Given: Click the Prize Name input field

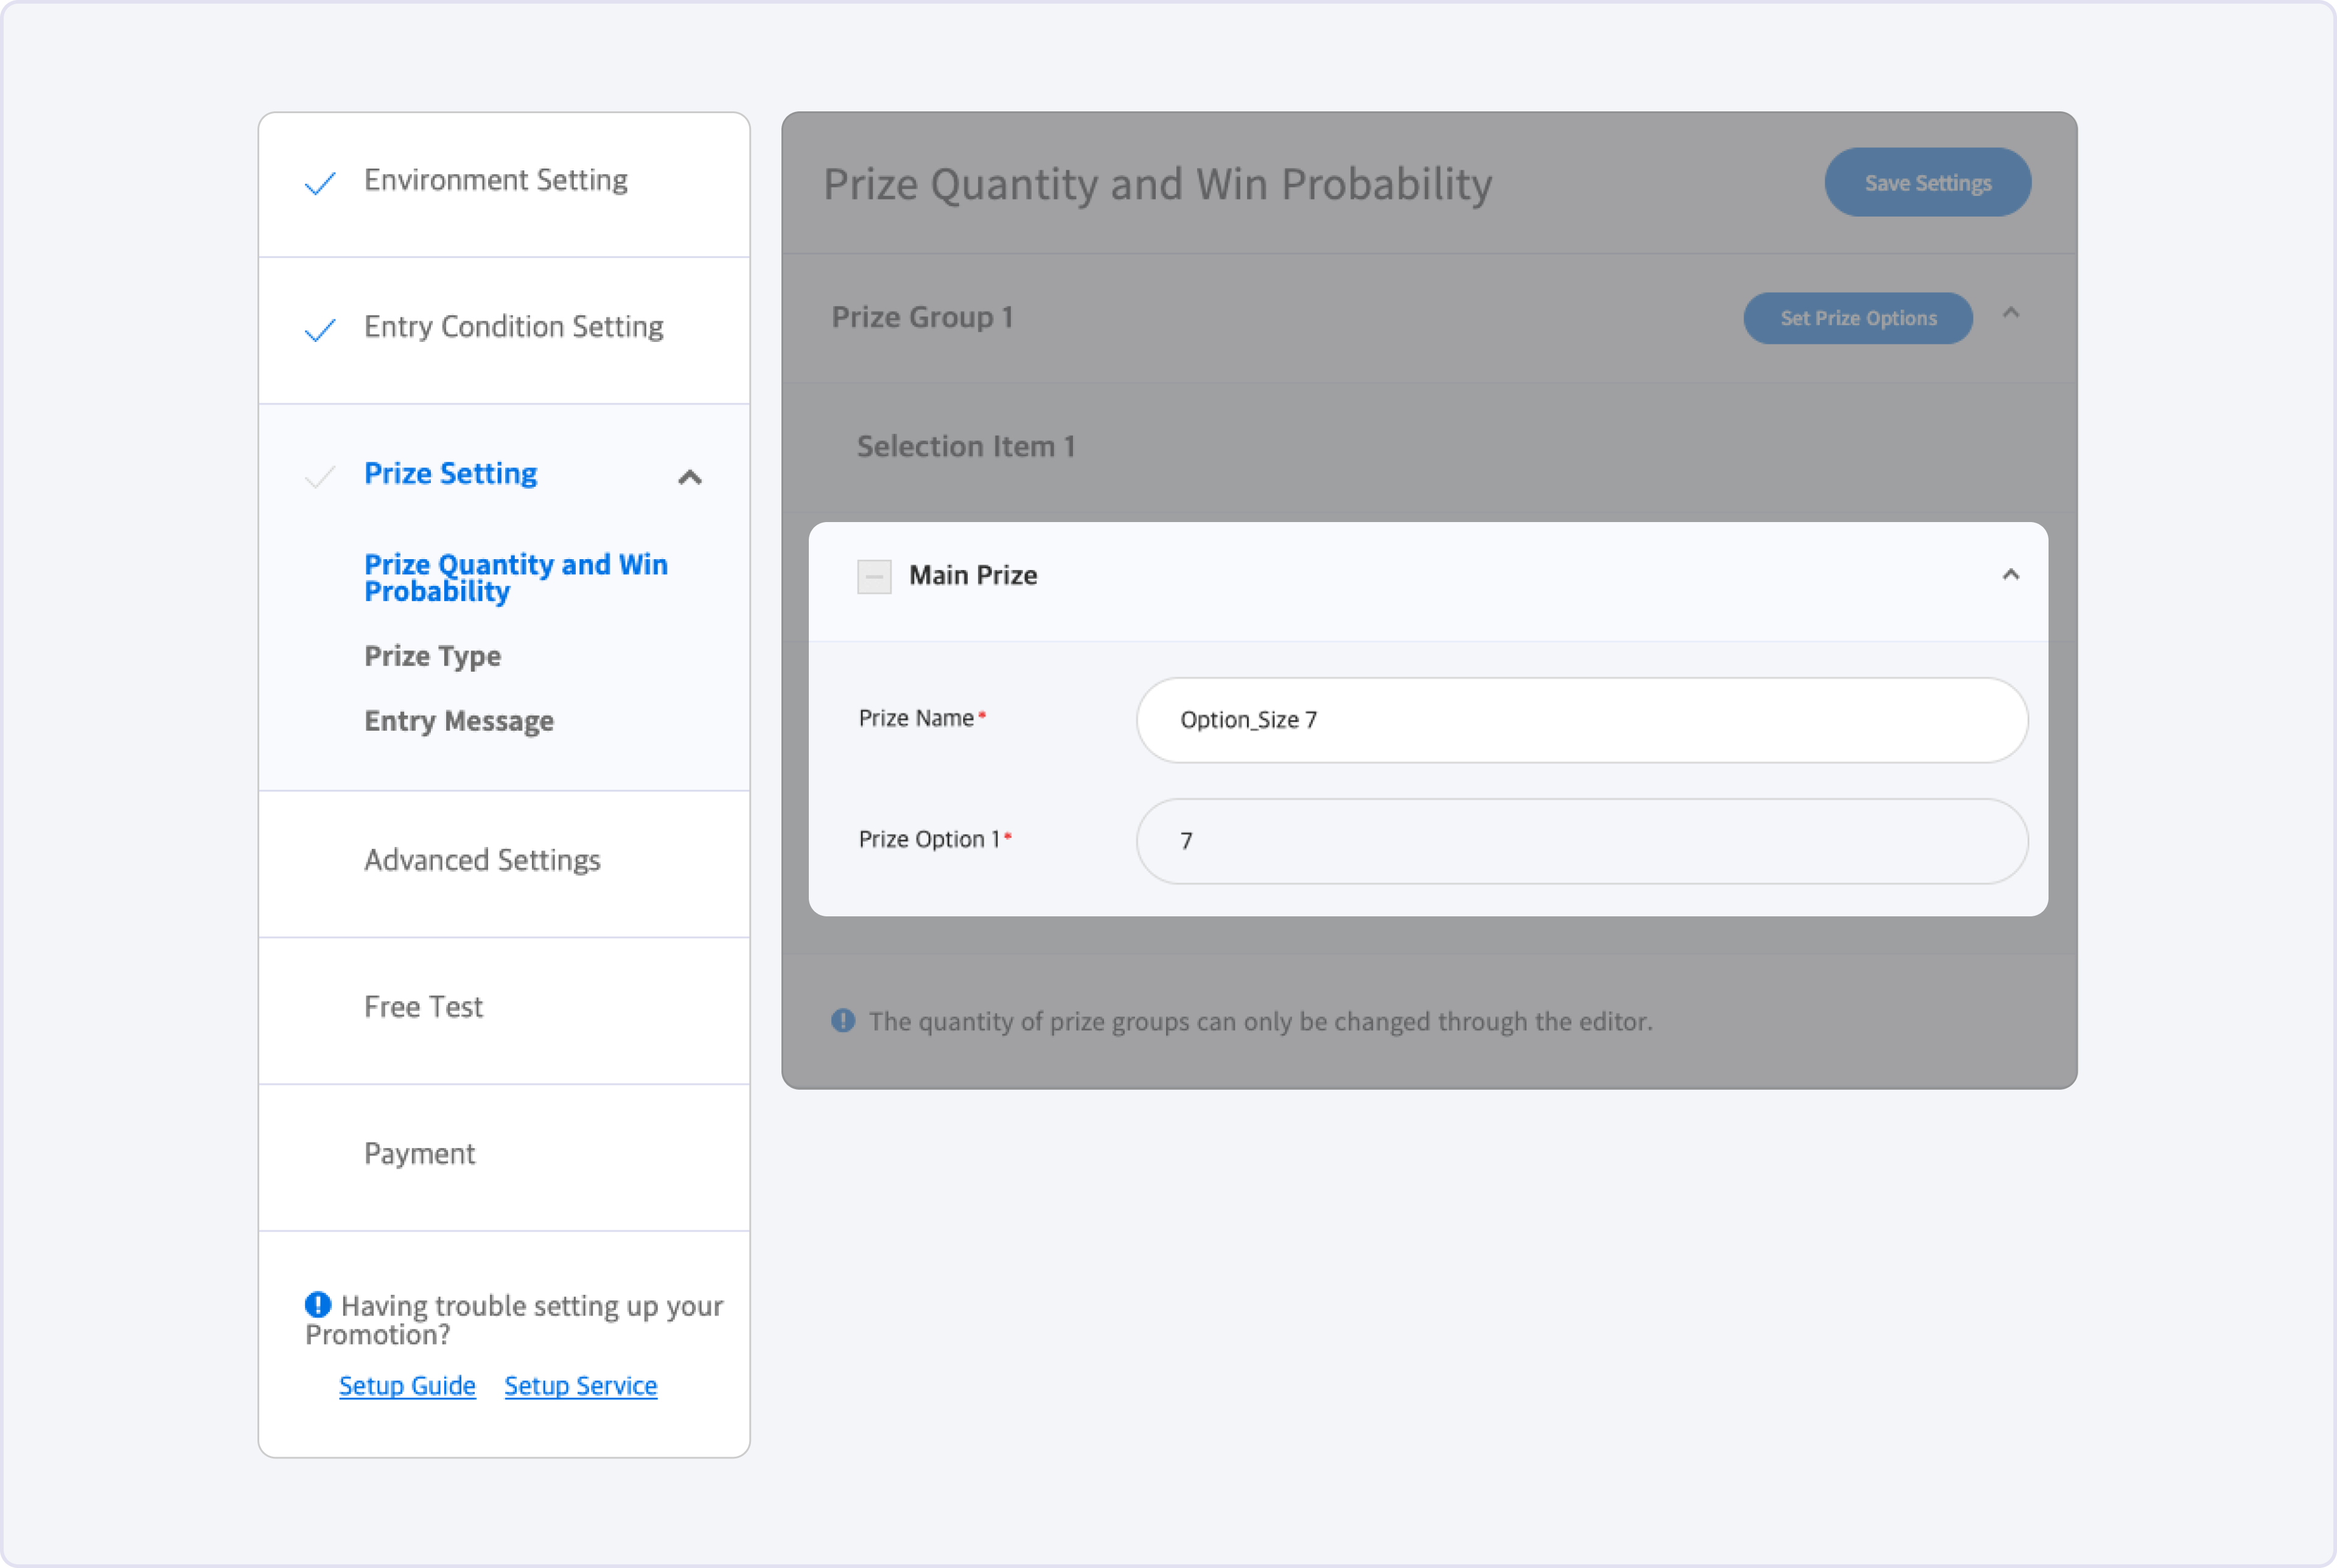Looking at the screenshot, I should point(1581,720).
